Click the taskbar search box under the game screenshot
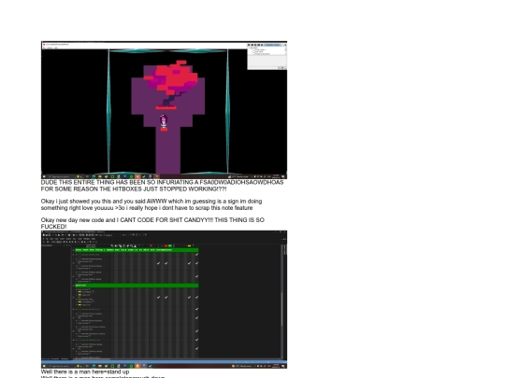The height and width of the screenshot is (378, 505). 61,176
